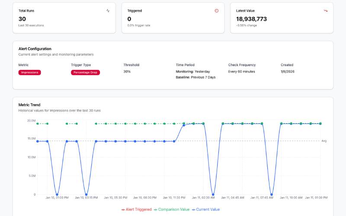The height and width of the screenshot is (216, 346).
Task: Toggle the Alert Triggered series label in legend
Action: pos(139,210)
